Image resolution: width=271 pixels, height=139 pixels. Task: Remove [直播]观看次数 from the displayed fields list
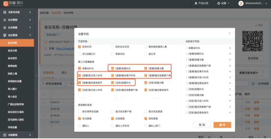[230, 60]
